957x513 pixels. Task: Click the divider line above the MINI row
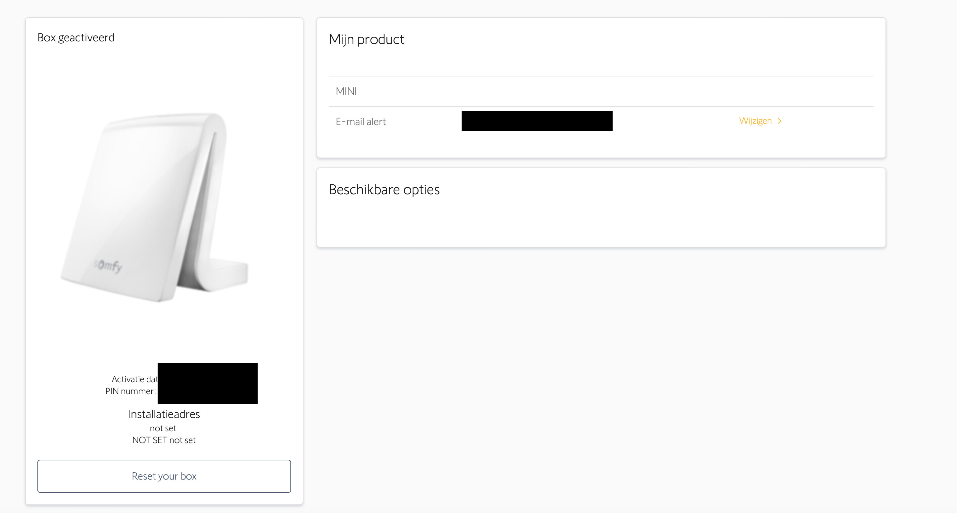[601, 76]
